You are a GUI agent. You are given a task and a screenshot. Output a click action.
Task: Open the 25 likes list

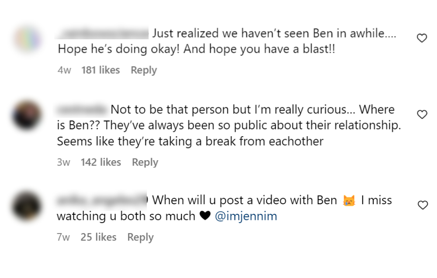(98, 237)
